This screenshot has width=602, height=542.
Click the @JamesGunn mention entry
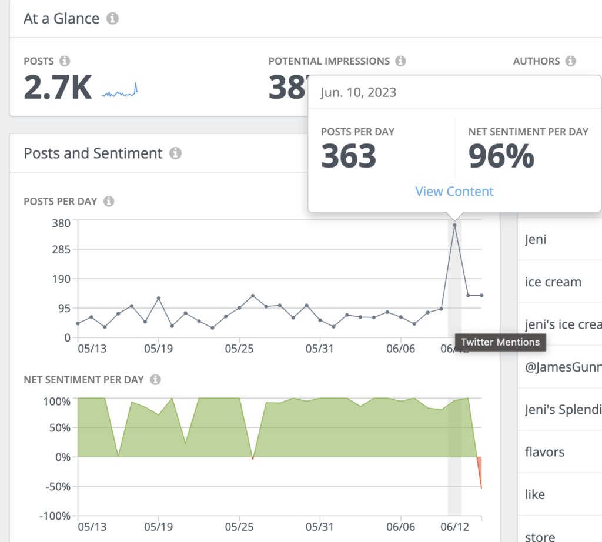561,367
